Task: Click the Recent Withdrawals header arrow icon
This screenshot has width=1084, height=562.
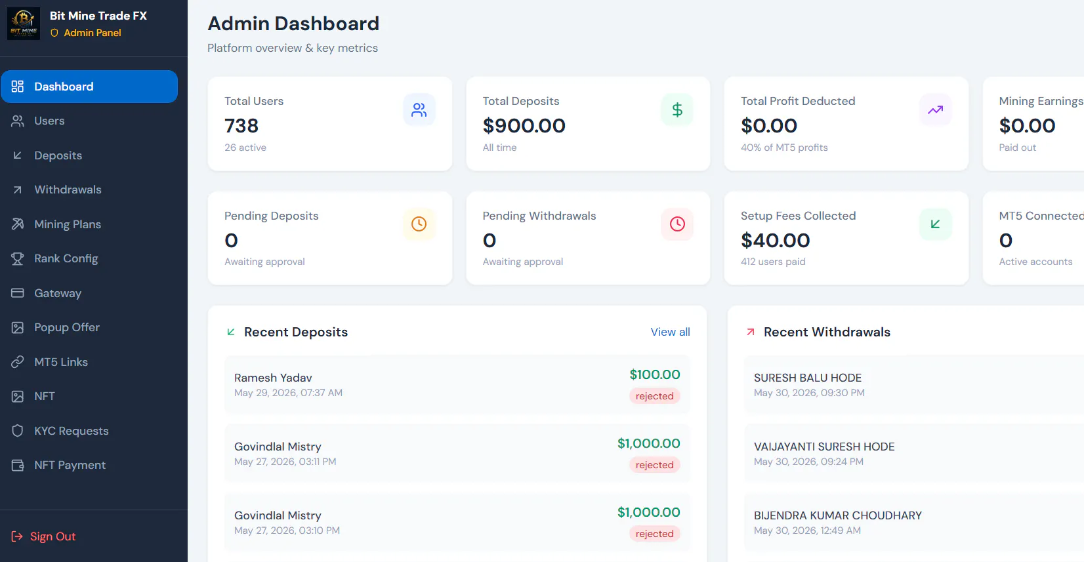Action: (751, 332)
